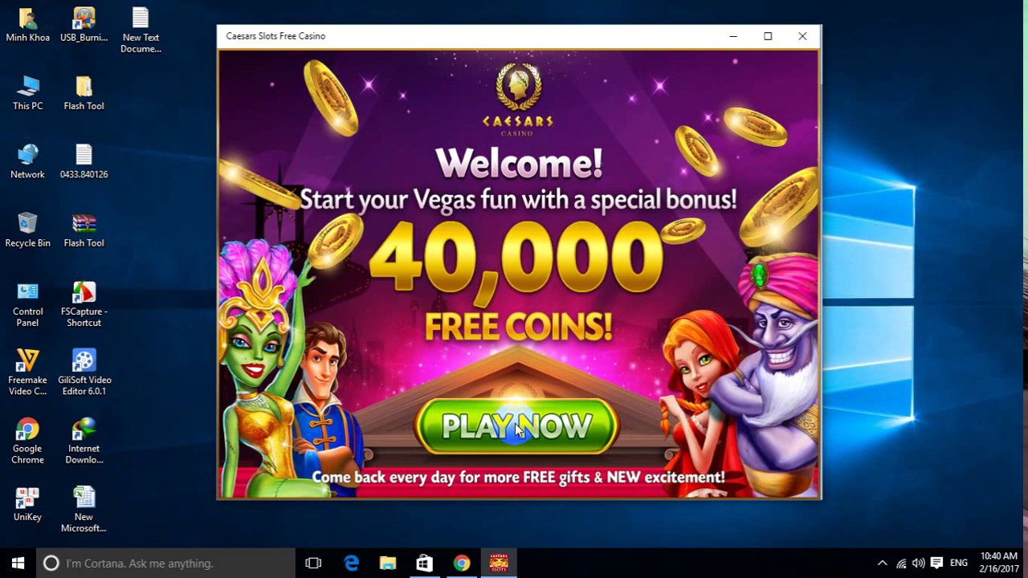Open the Caesars Slots taskbar icon

coord(499,563)
